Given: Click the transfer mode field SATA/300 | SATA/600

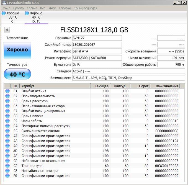Looking at the screenshot, I should click(97, 58).
